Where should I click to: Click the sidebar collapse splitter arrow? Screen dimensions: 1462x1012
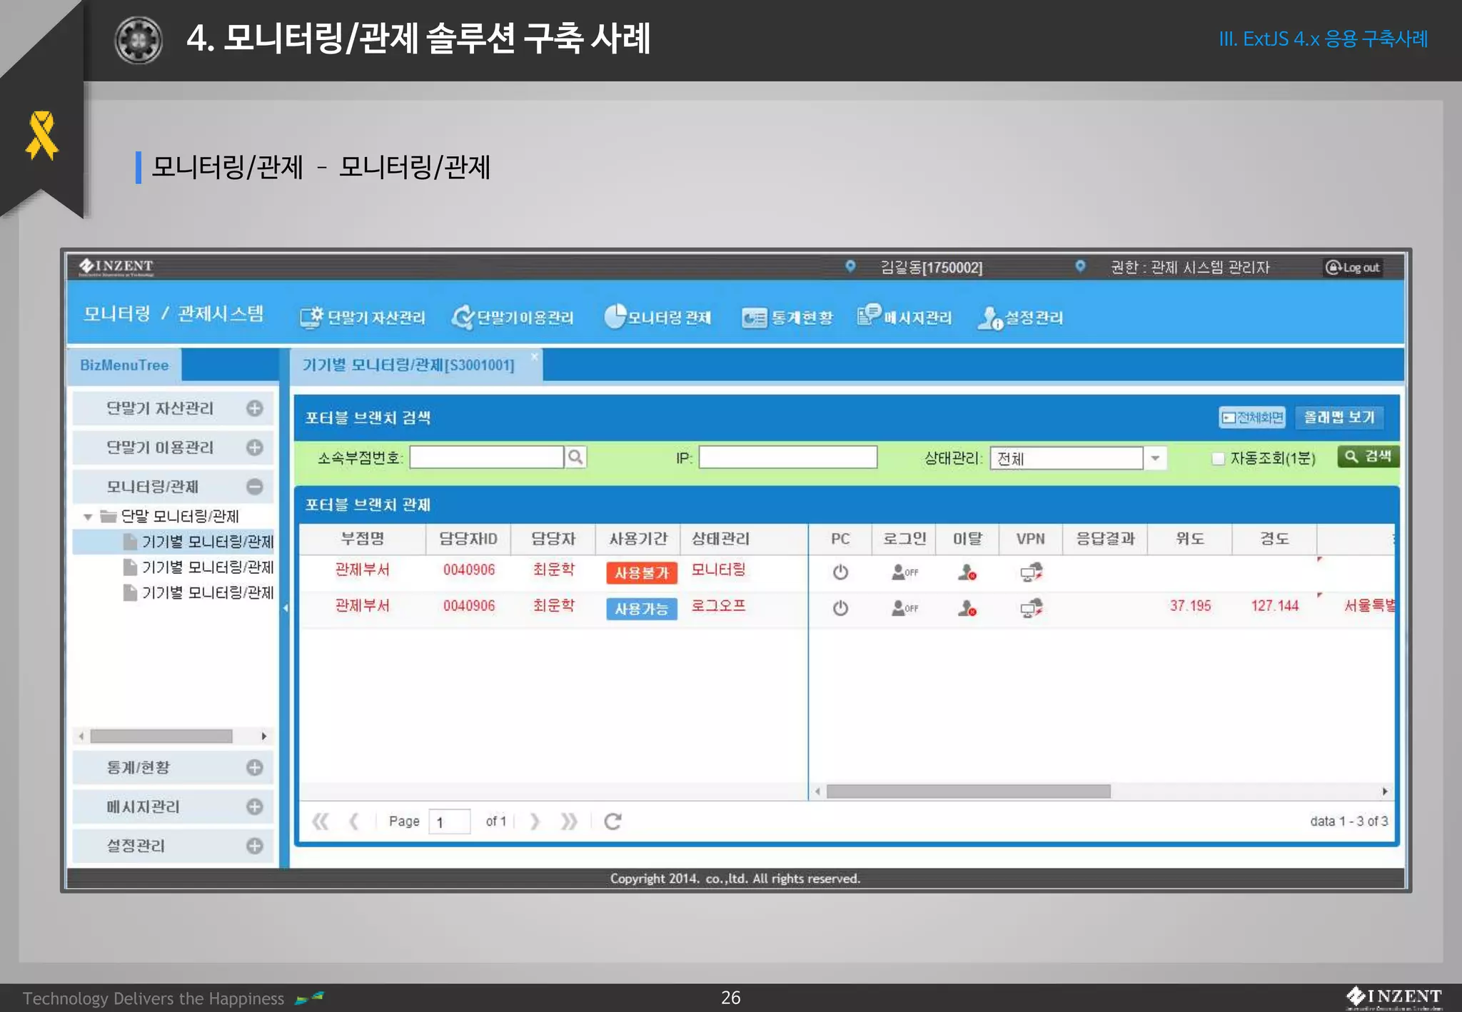pos(285,608)
